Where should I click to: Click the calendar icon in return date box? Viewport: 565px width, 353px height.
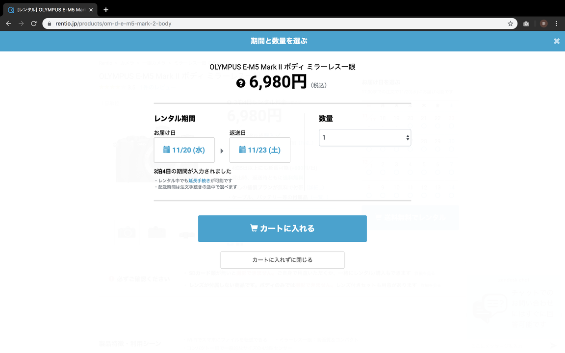(x=242, y=150)
